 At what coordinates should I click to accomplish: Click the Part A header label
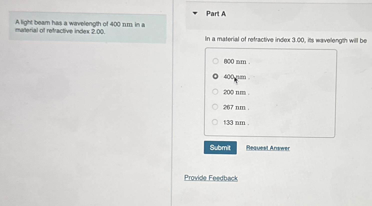(215, 14)
